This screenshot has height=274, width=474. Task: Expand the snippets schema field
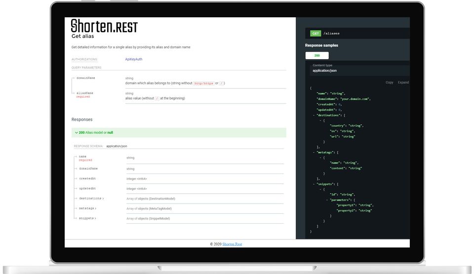(x=87, y=218)
